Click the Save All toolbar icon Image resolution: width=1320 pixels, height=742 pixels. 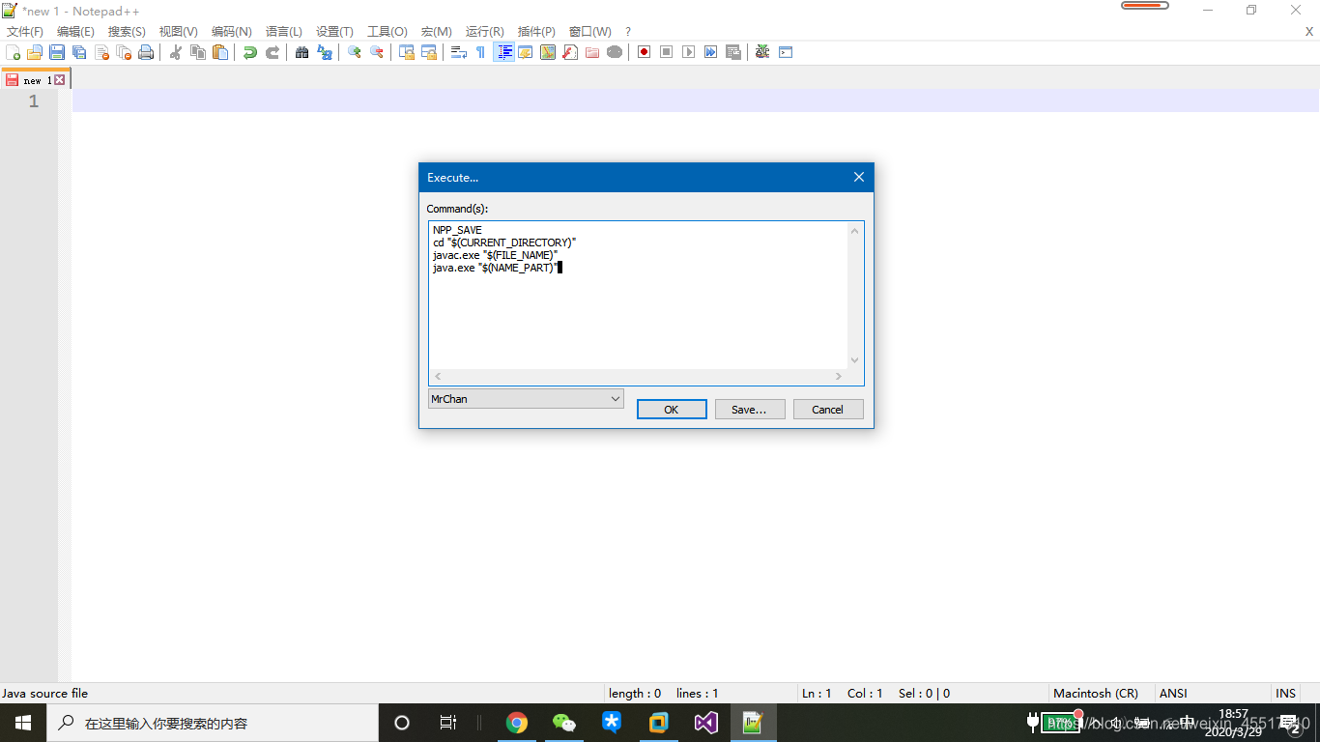[79, 52]
